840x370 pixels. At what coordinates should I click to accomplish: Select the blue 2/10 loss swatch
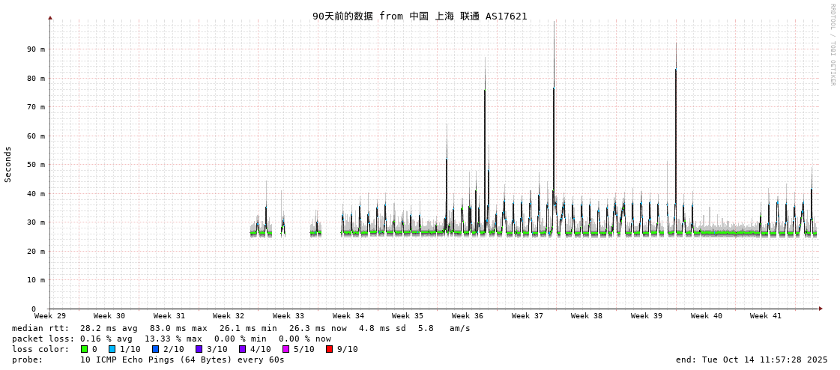156,349
